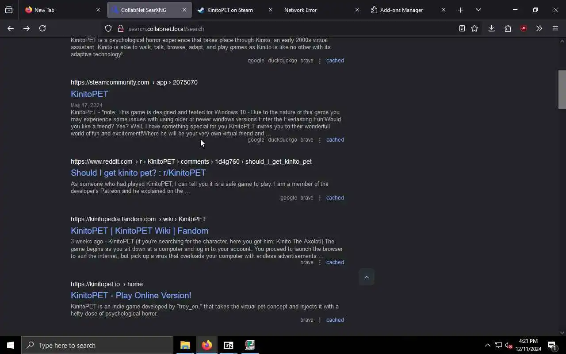The image size is (566, 354).
Task: Expand options menu for Fandom result
Action: tap(320, 262)
